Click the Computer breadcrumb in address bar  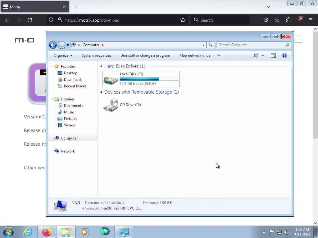(91, 45)
